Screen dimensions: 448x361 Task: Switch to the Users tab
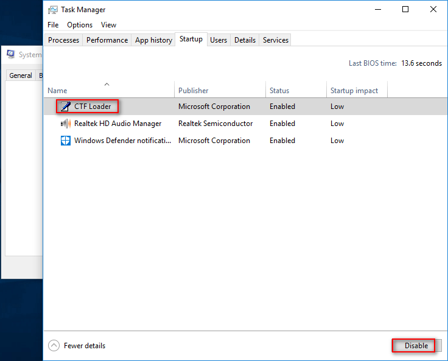(x=219, y=40)
